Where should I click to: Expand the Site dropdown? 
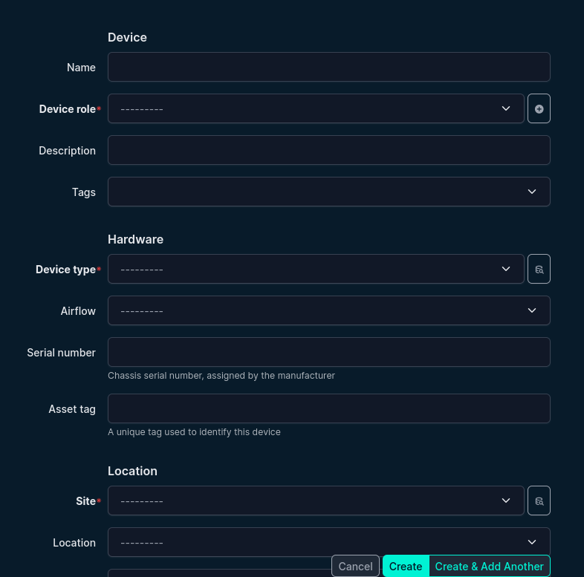(x=316, y=501)
